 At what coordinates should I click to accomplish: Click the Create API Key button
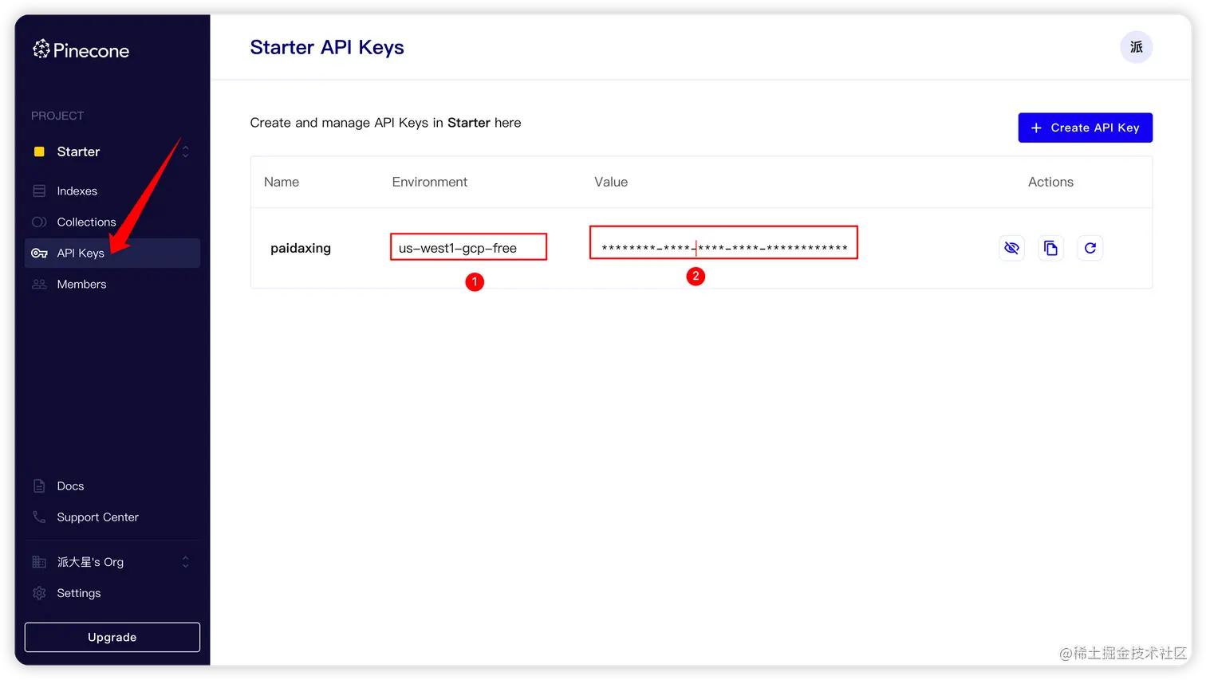(1085, 128)
